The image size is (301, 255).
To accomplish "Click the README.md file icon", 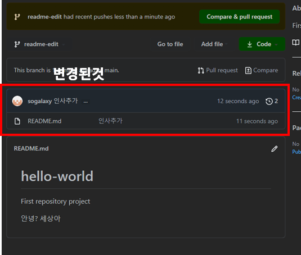I will tap(17, 121).
